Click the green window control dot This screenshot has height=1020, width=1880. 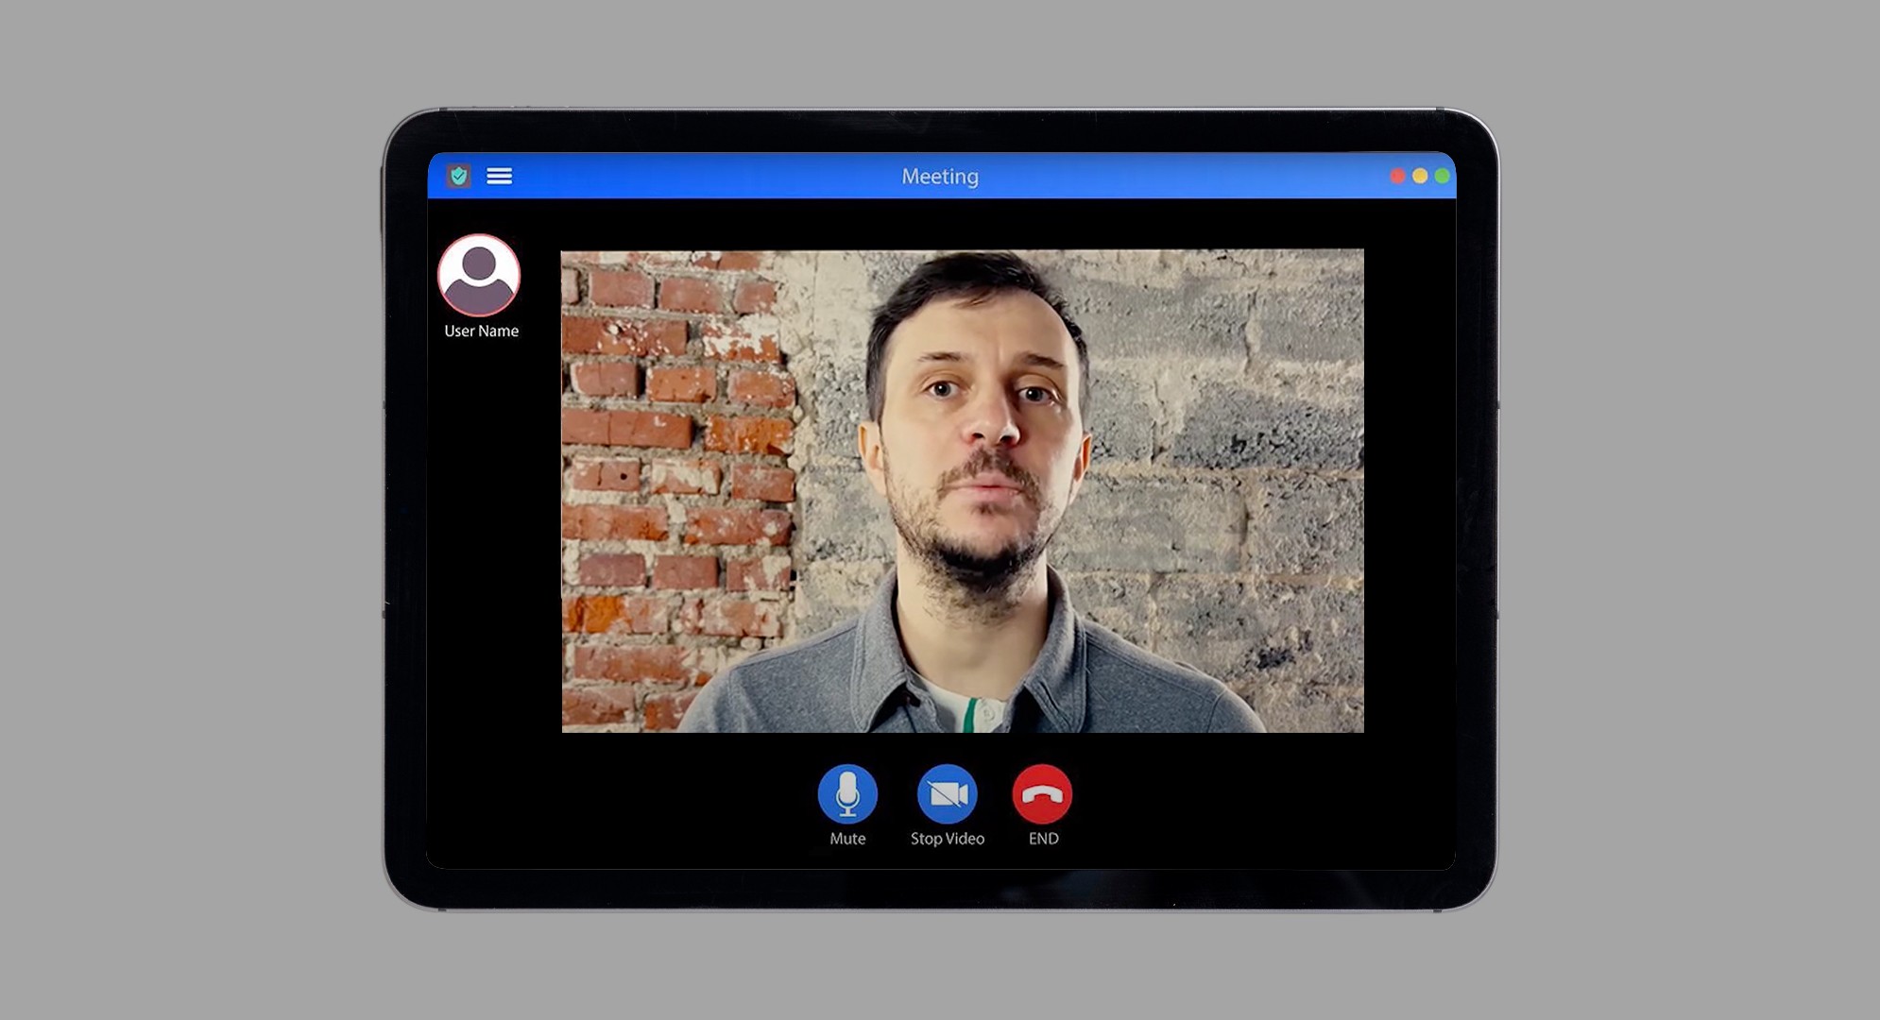pyautogui.click(x=1442, y=176)
